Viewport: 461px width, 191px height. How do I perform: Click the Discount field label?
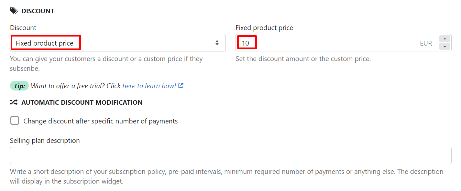click(23, 28)
